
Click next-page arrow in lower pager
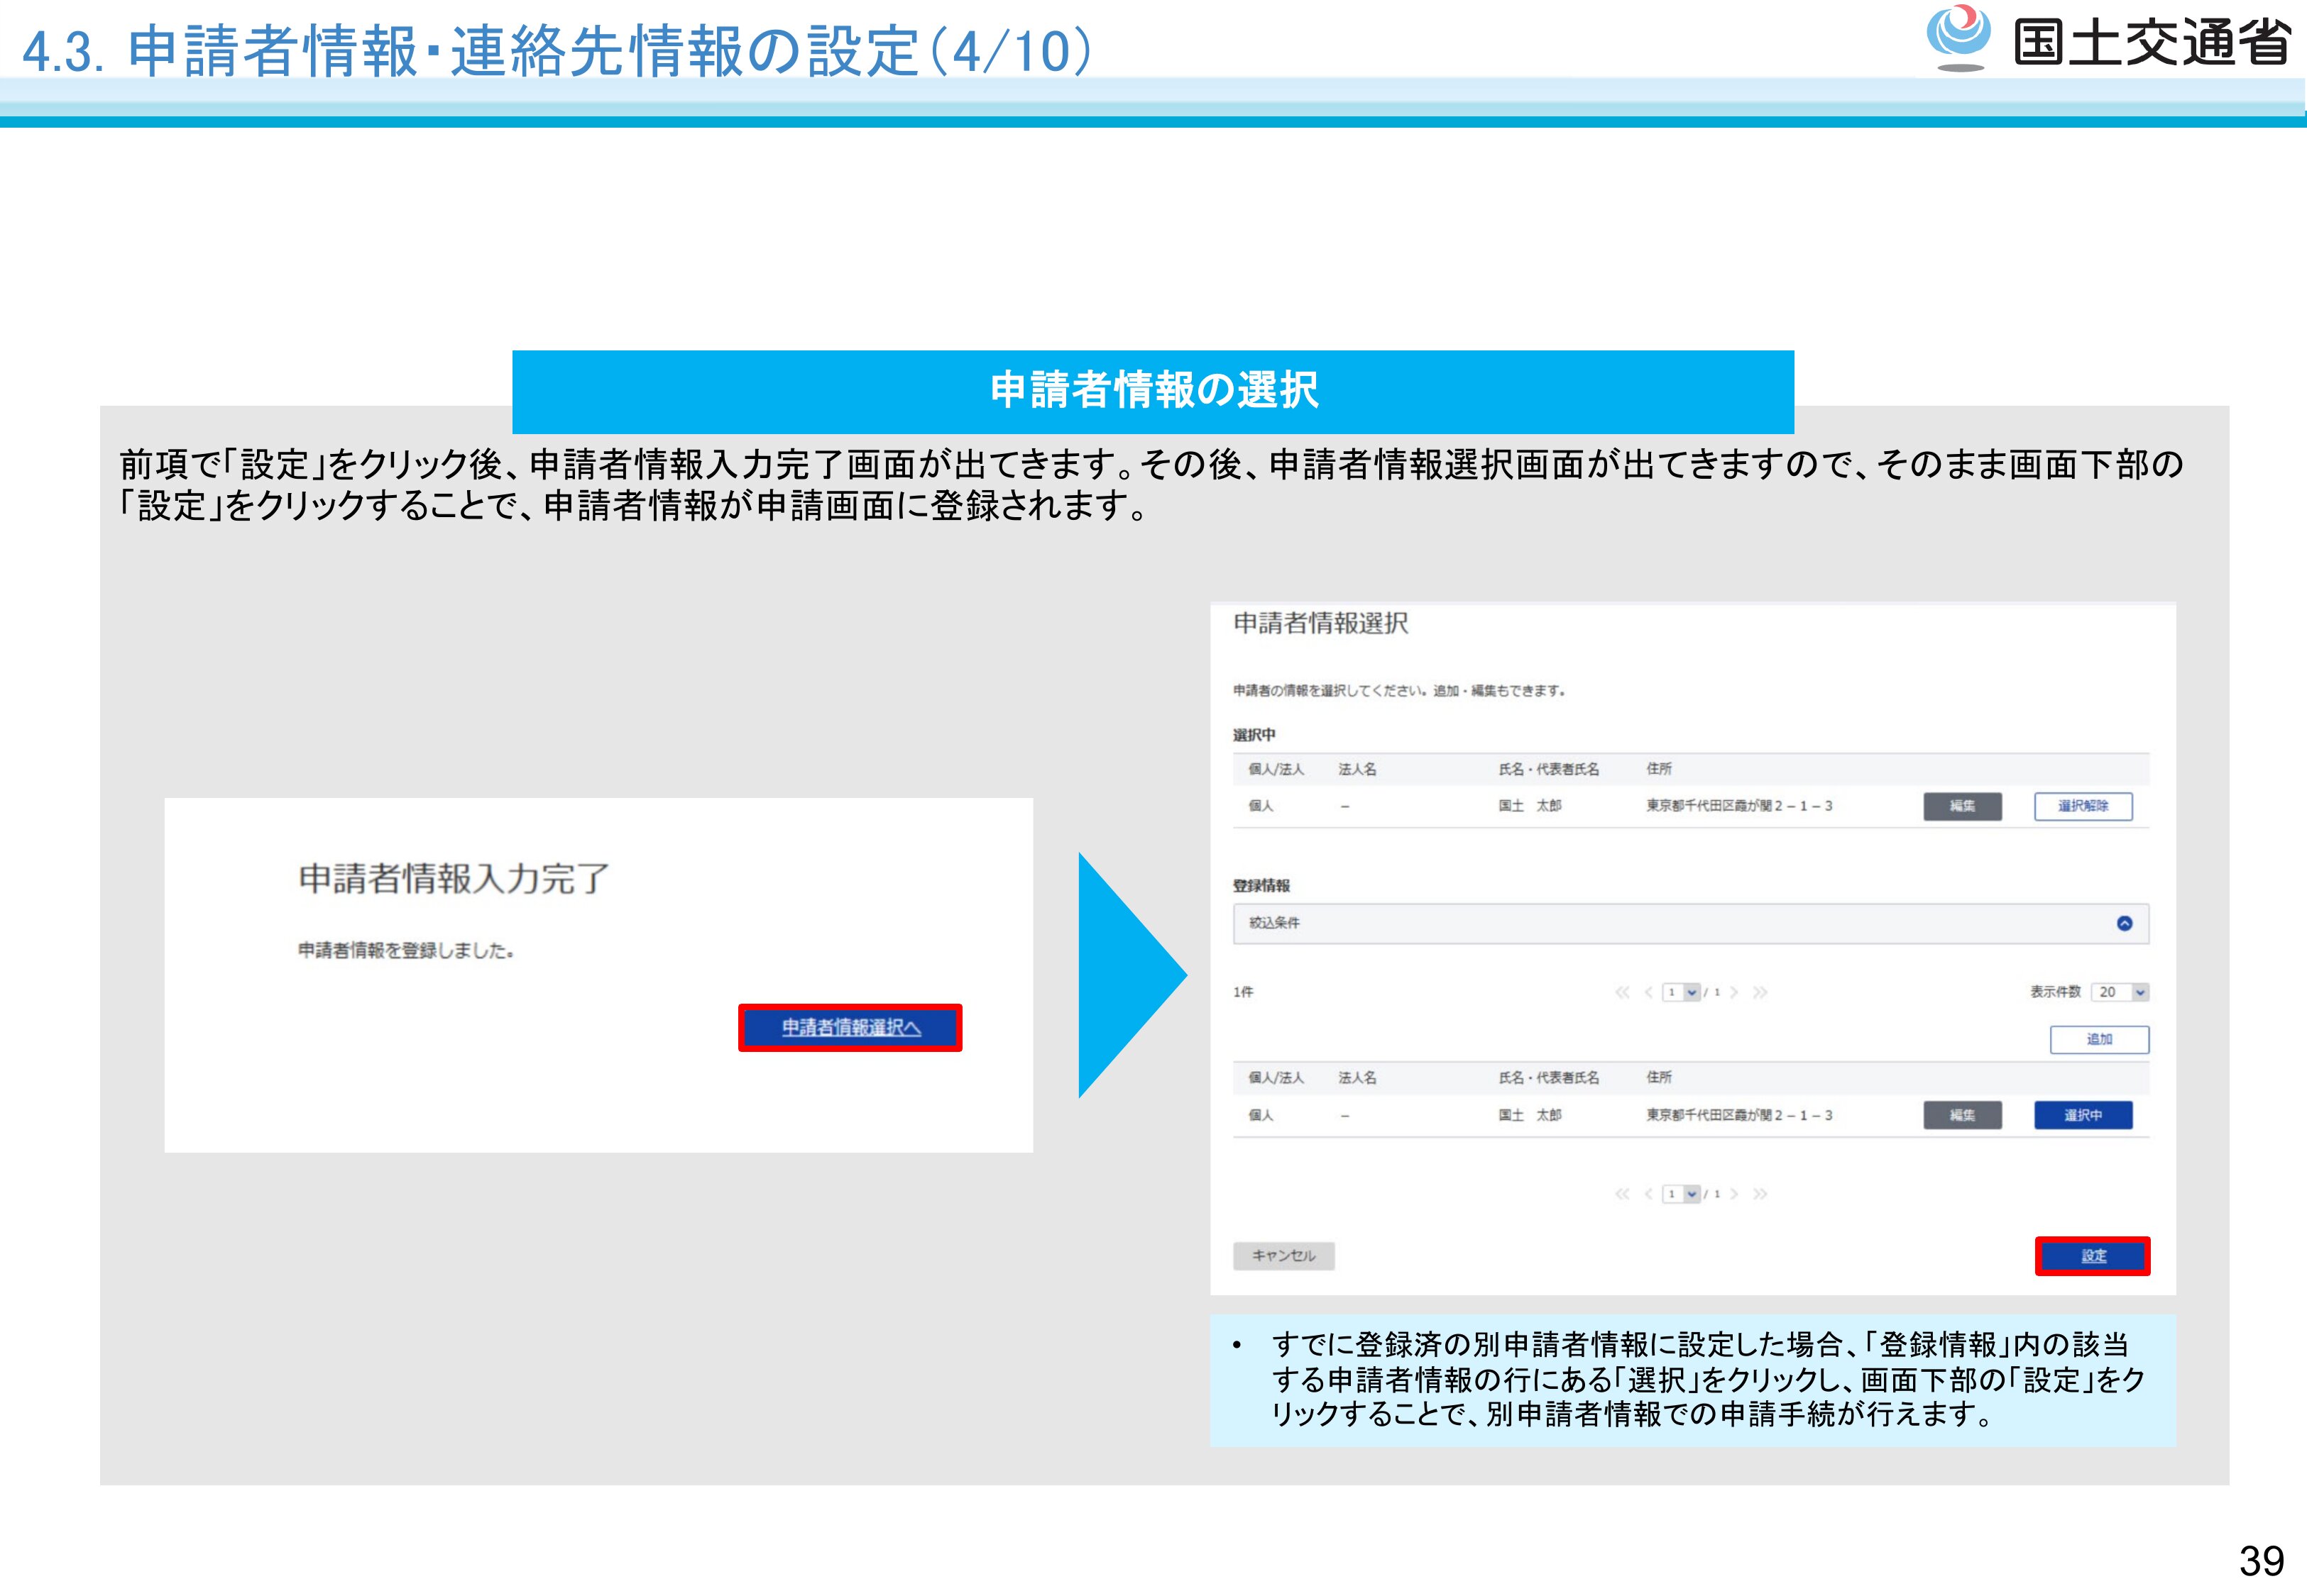pos(1733,1194)
